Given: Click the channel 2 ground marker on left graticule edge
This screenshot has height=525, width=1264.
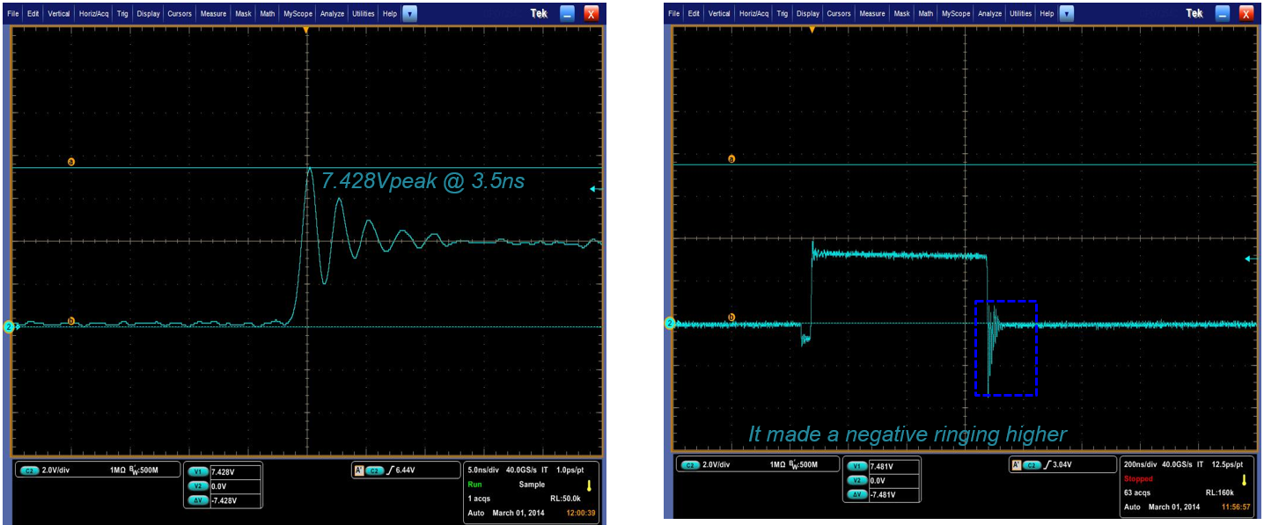Looking at the screenshot, I should [7, 325].
